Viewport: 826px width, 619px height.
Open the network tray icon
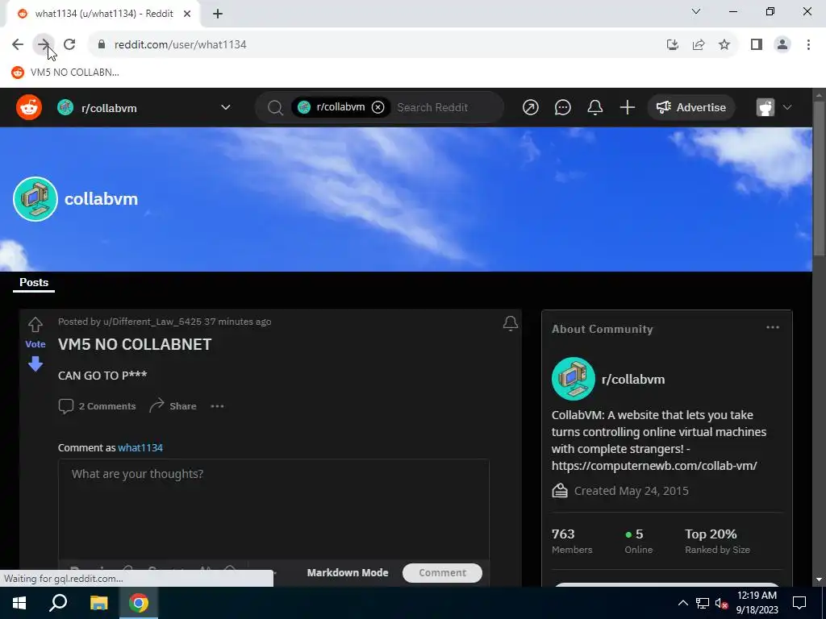703,603
